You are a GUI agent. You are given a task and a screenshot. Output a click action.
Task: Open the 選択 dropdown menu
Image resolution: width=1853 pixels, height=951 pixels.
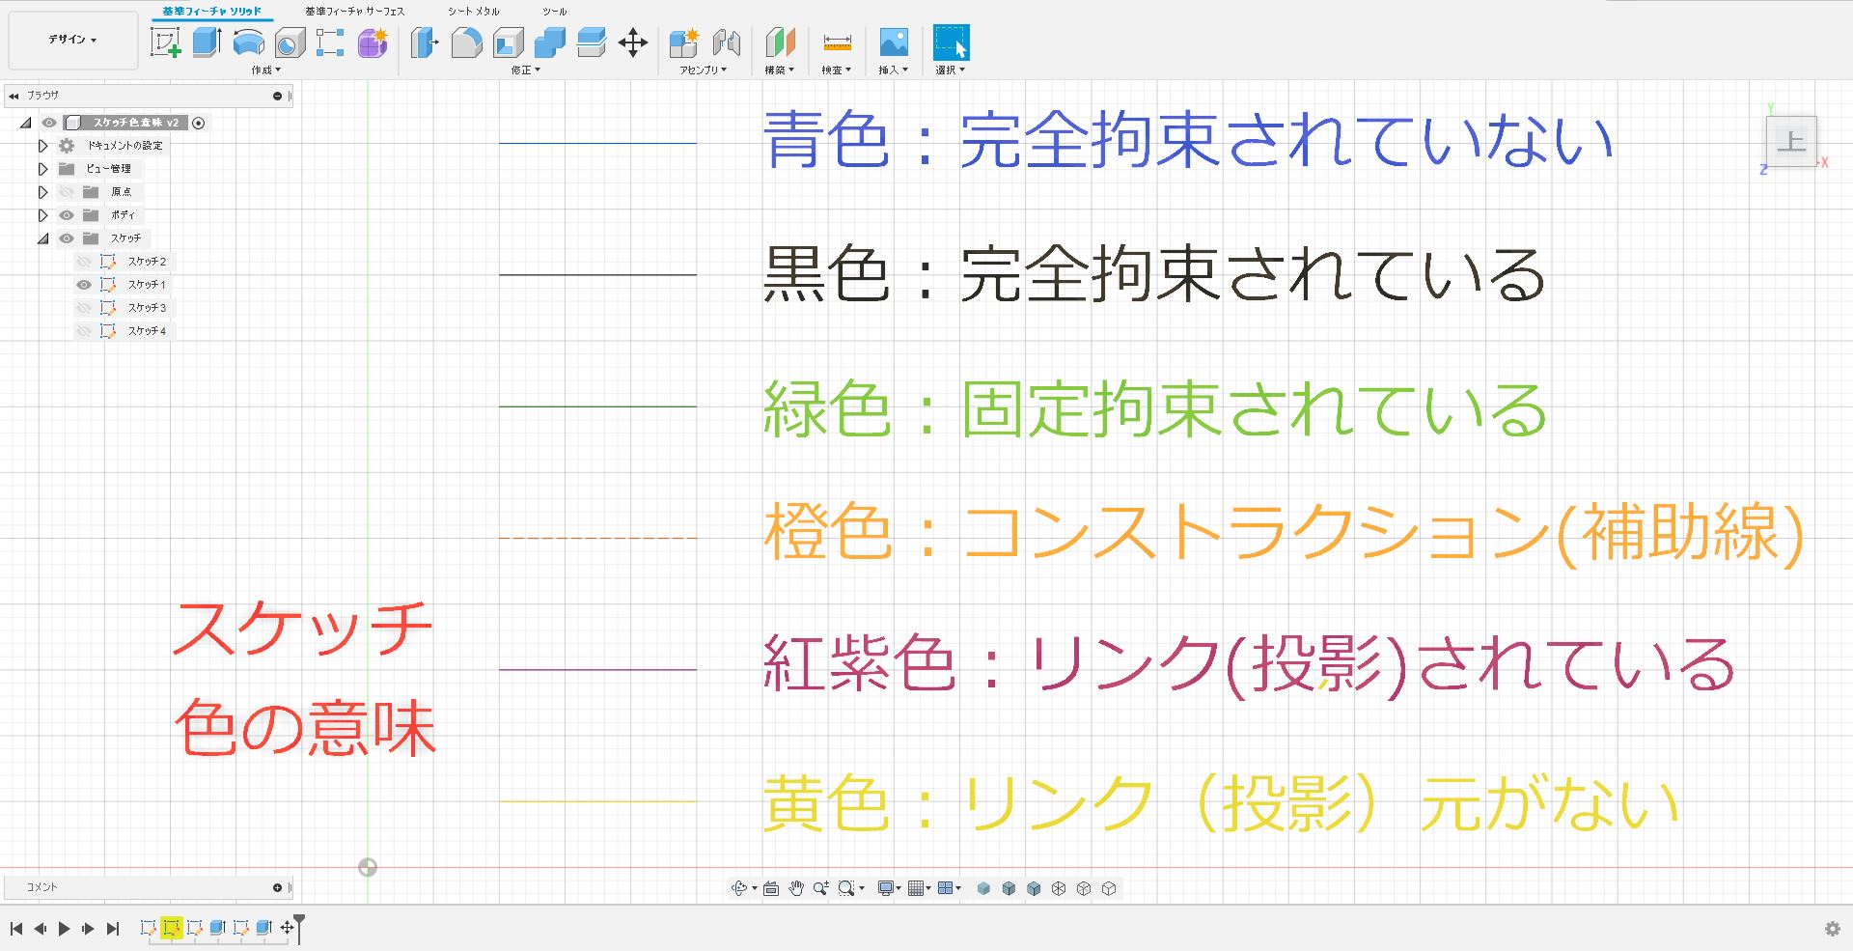[950, 70]
